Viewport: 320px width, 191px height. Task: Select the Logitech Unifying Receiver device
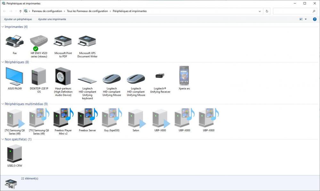pyautogui.click(x=160, y=76)
